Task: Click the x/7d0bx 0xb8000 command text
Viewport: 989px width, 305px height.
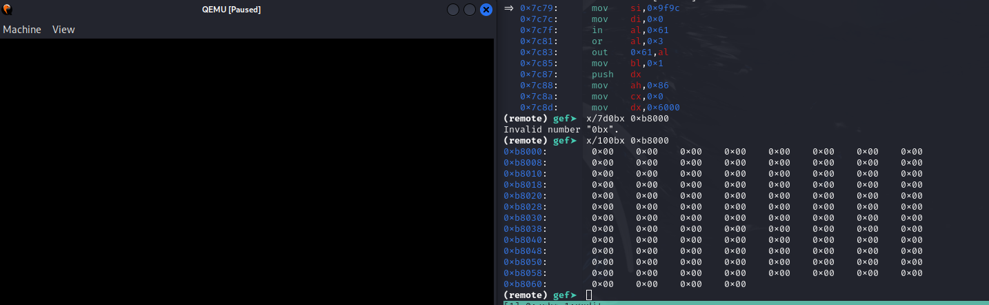Action: [x=627, y=119]
